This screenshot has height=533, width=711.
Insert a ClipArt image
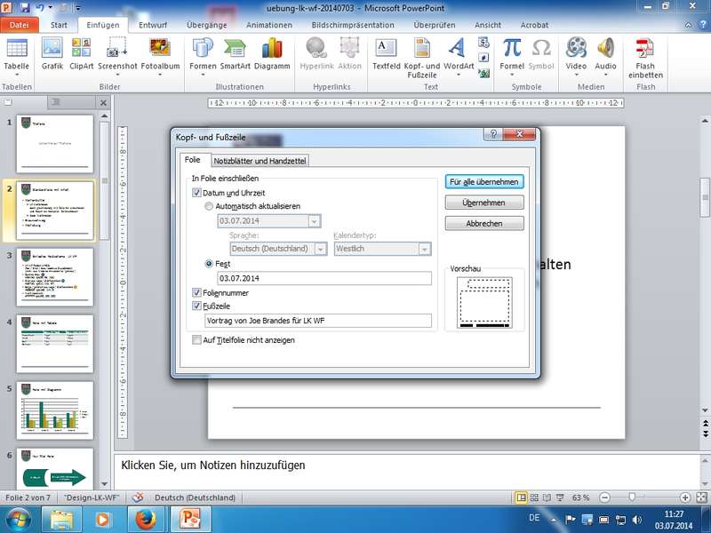pos(81,53)
